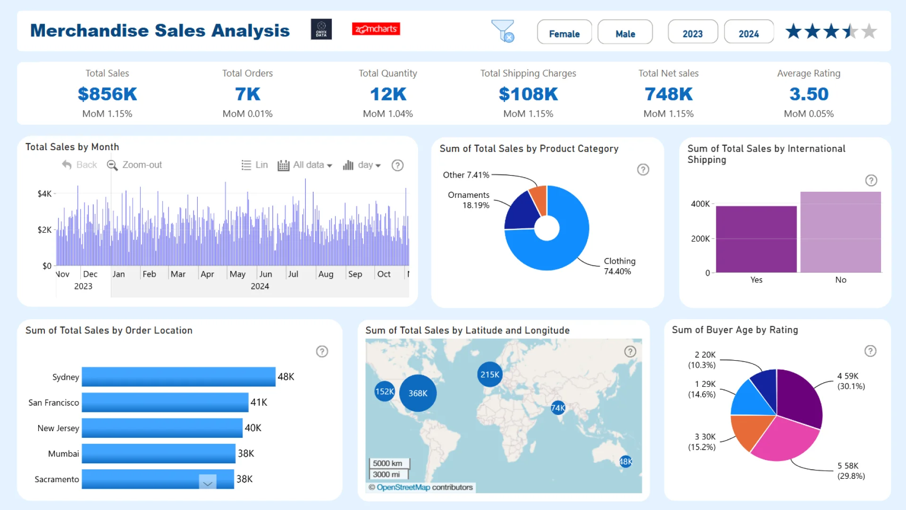Open the OpenStreetMap link
Viewport: 906px width, 510px height.
tap(403, 487)
